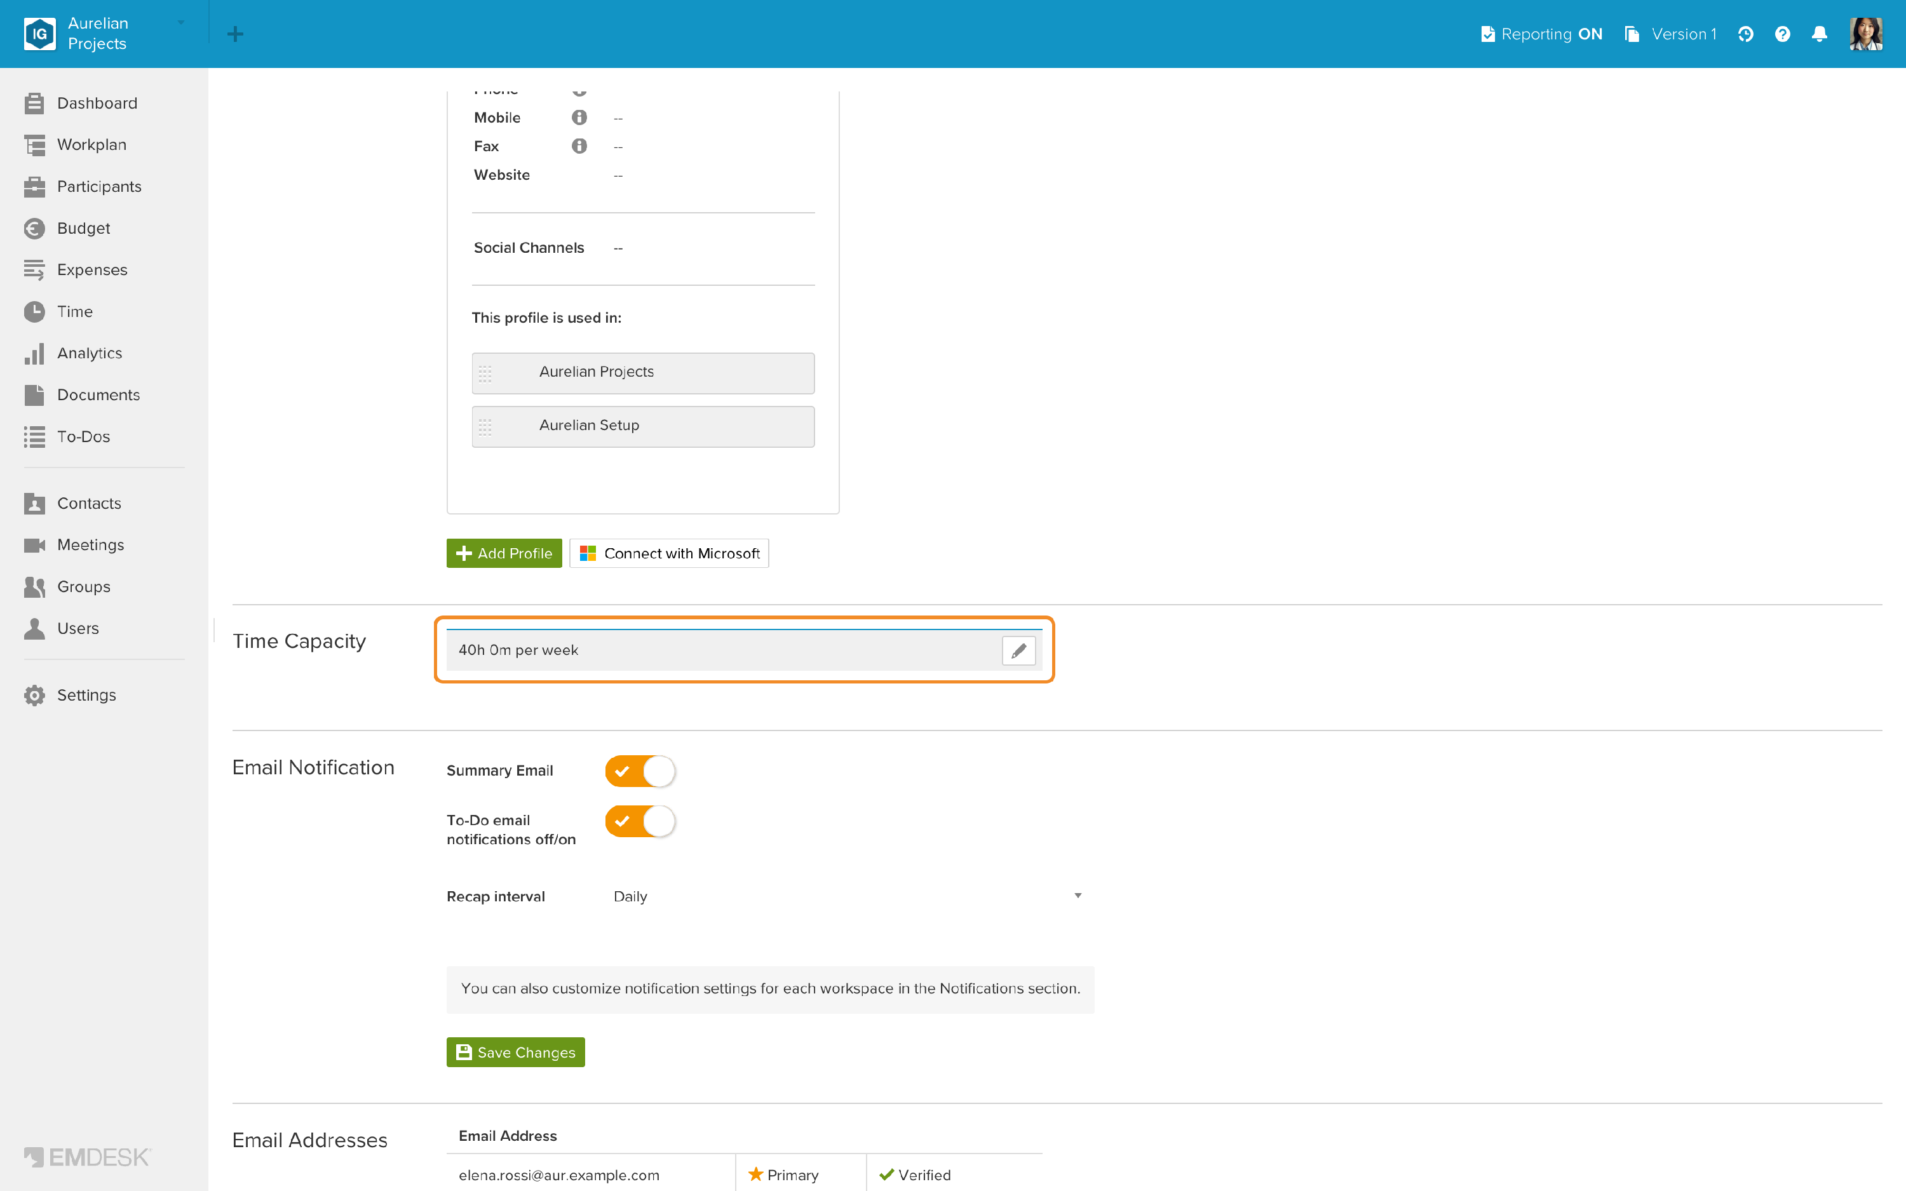The width and height of the screenshot is (1906, 1191).
Task: Click the drag handle on Aurelian Setup row
Action: tap(485, 427)
